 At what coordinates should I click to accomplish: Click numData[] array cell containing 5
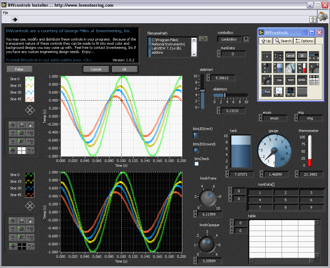pos(285,200)
